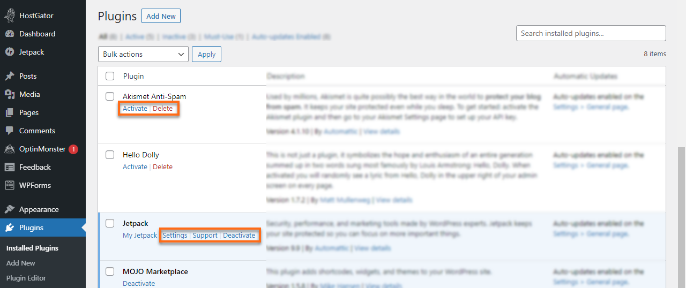The image size is (686, 288).
Task: Go to the Media menu item
Action: click(x=29, y=94)
